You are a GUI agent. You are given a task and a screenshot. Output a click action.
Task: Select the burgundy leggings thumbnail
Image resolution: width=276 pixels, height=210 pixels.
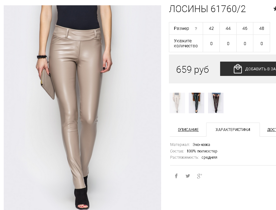[216, 103]
